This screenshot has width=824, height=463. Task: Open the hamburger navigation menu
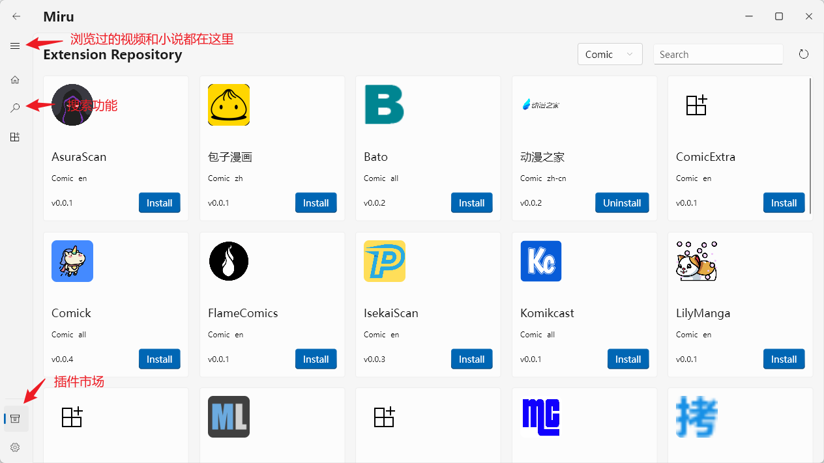(14, 46)
